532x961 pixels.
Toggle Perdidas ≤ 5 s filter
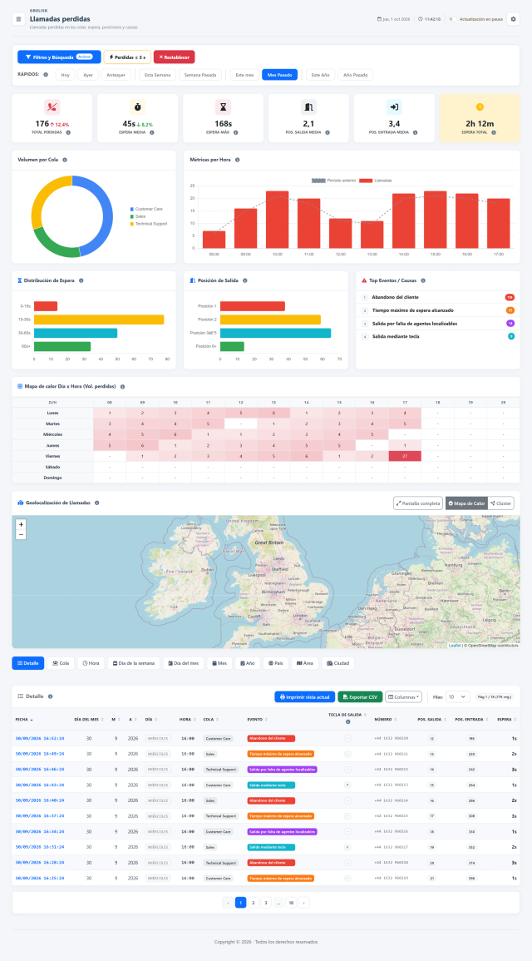pyautogui.click(x=127, y=57)
